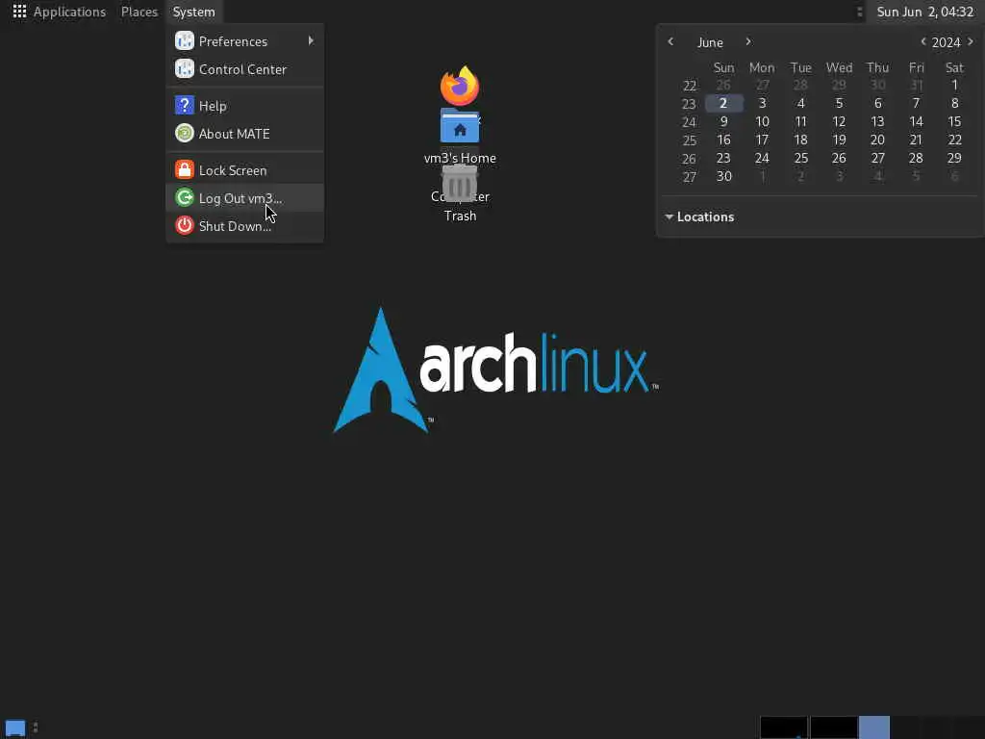This screenshot has height=739, width=985.
Task: Select June 13 in the calendar
Action: tap(877, 121)
